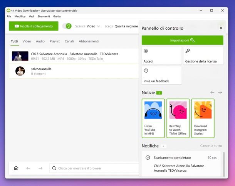Switch to the Canali tab
Screen dimensions: 235x186
pyautogui.click(x=69, y=41)
